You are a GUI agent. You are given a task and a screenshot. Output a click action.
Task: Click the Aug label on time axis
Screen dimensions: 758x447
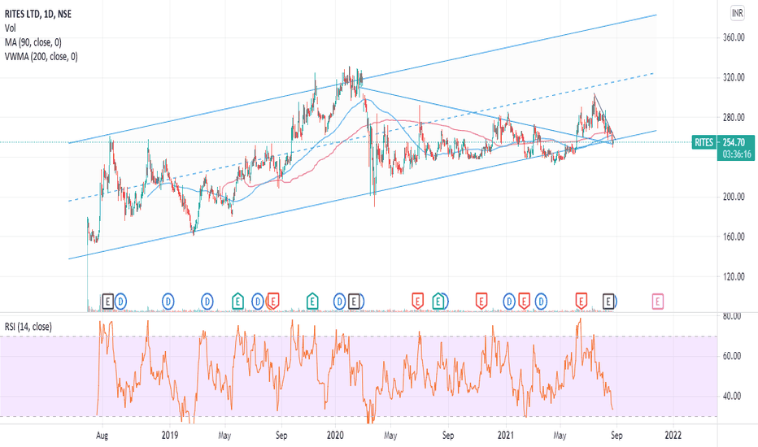click(102, 436)
